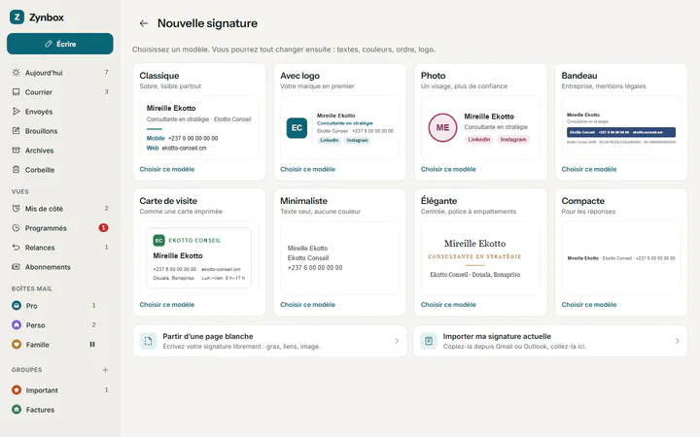700x437 pixels.
Task: Open the Important group star icon
Action: [x=17, y=389]
